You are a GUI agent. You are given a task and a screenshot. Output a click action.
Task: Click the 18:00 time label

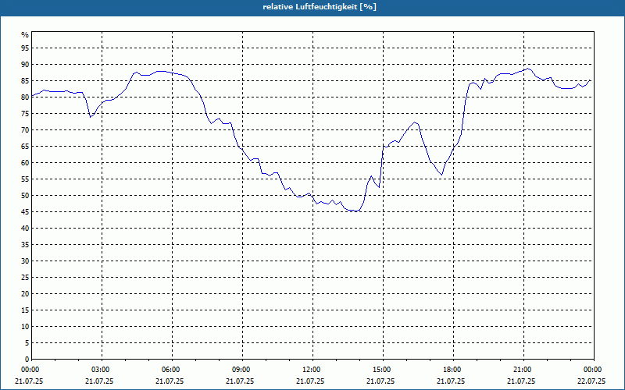click(x=453, y=370)
